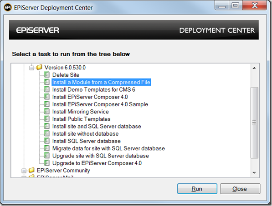Select Upgrade site with SQL Server database

101,156
